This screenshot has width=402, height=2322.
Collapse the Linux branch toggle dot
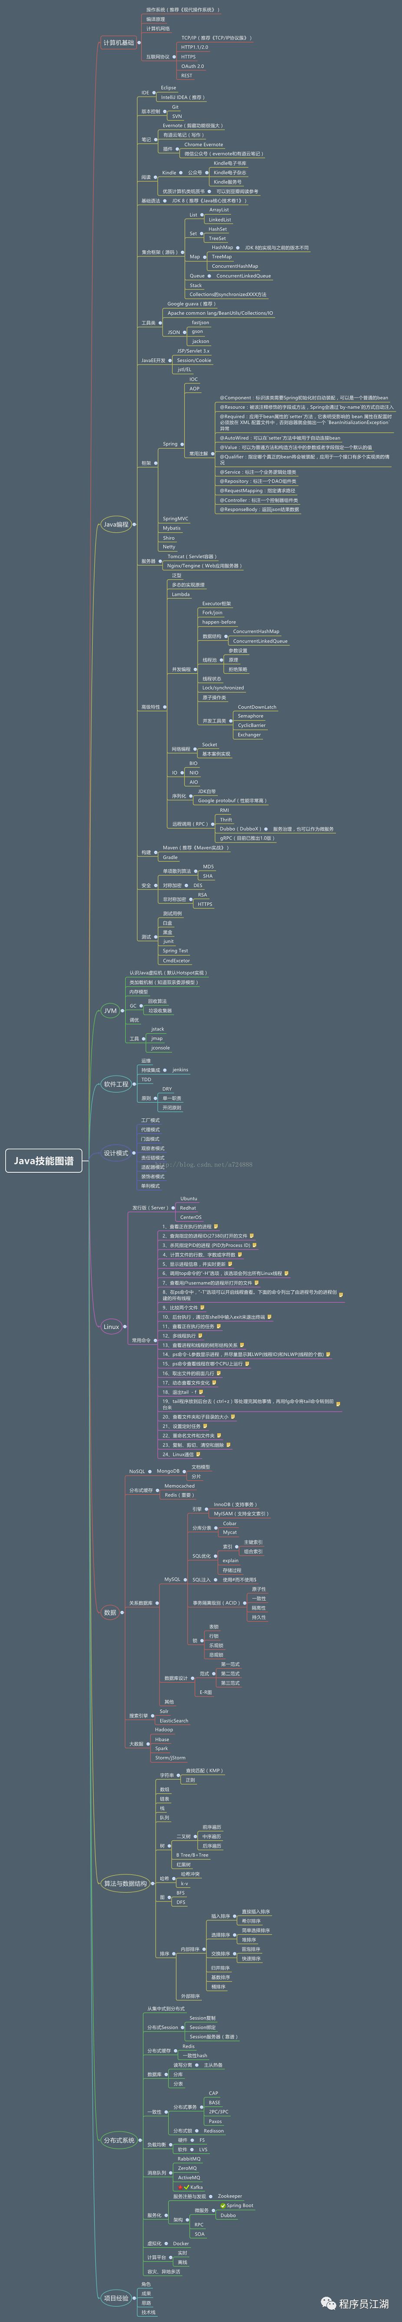coord(125,1326)
